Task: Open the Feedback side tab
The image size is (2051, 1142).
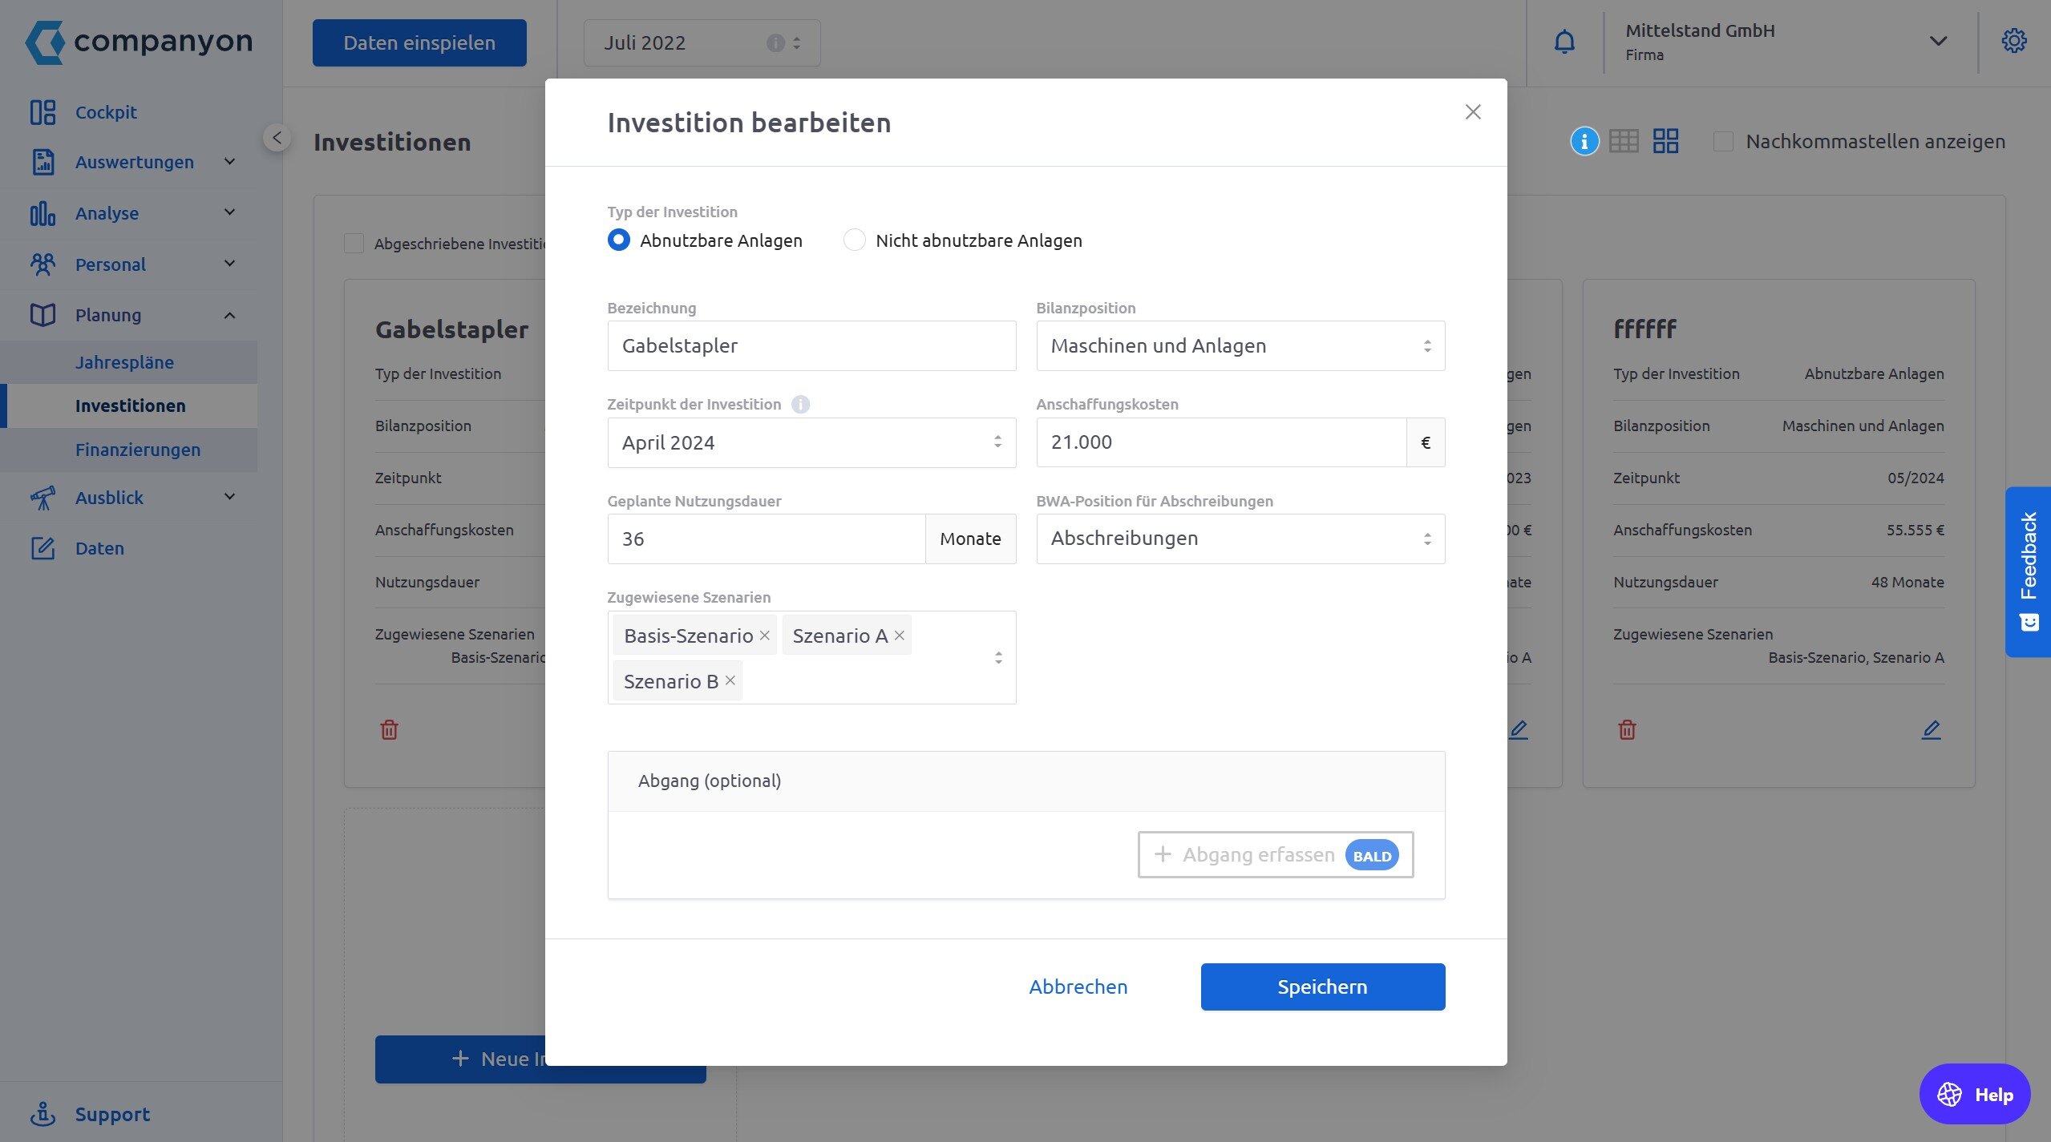Action: (x=2028, y=572)
